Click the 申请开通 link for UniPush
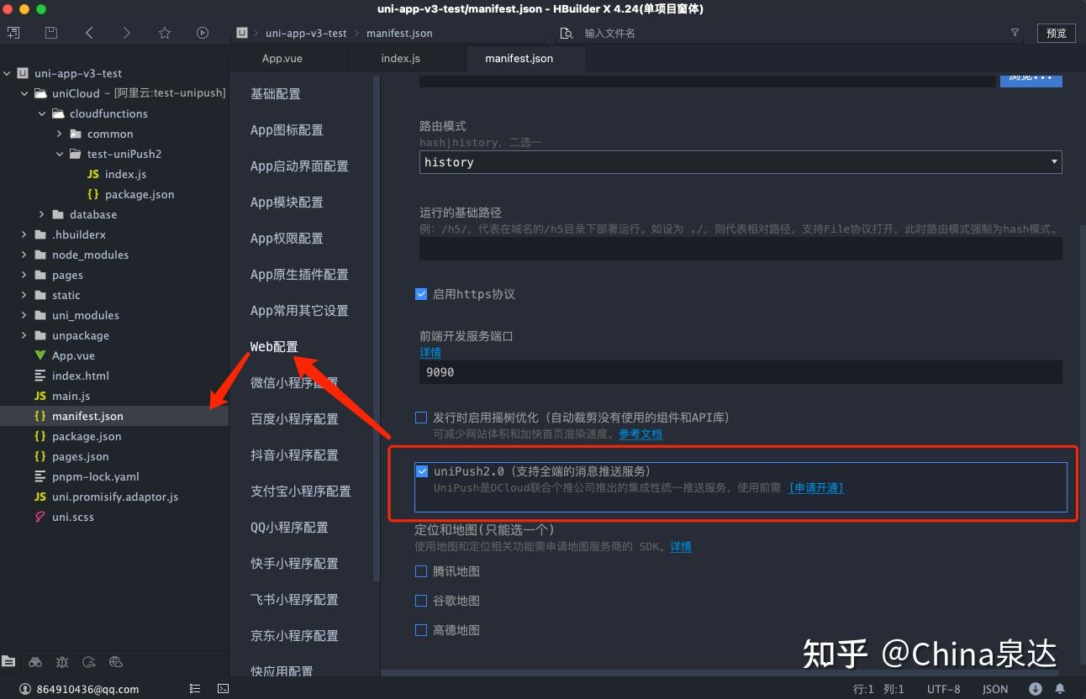Screen dimensions: 1086x699 [x=814, y=487]
